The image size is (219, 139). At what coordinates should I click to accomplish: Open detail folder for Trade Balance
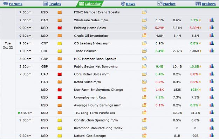(x=144, y=51)
